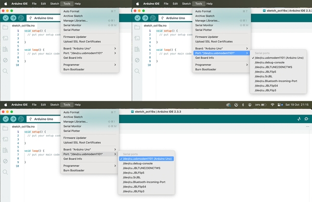The image size is (312, 202).
Task: Click Verify checkmark button in top-left window
Action: pos(6,18)
